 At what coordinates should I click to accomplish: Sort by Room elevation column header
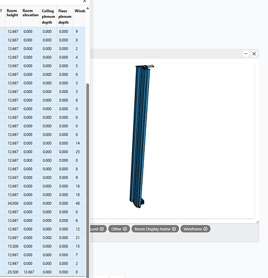[x=31, y=13]
